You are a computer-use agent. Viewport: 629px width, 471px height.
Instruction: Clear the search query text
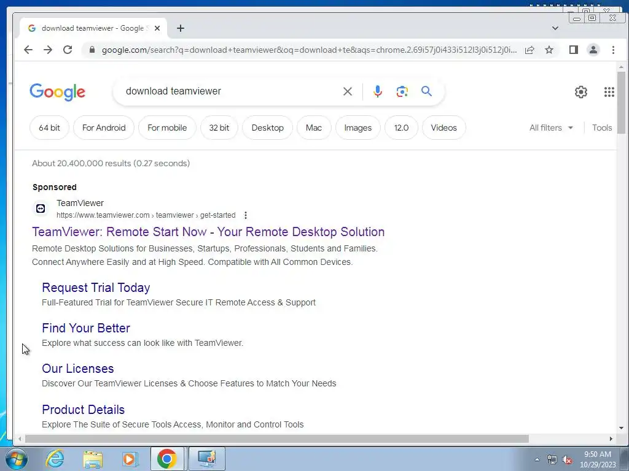348,91
